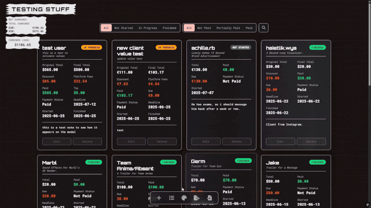Filter by In Progress status
Viewport: 371px width, 208px height.
(147, 28)
